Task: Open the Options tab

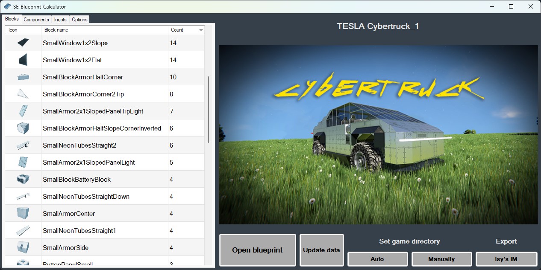Action: click(79, 20)
